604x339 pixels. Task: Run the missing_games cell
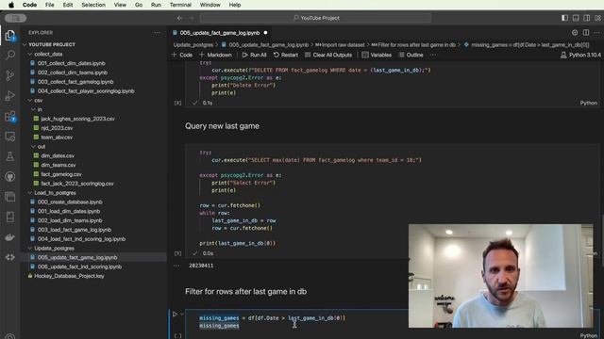point(175,314)
